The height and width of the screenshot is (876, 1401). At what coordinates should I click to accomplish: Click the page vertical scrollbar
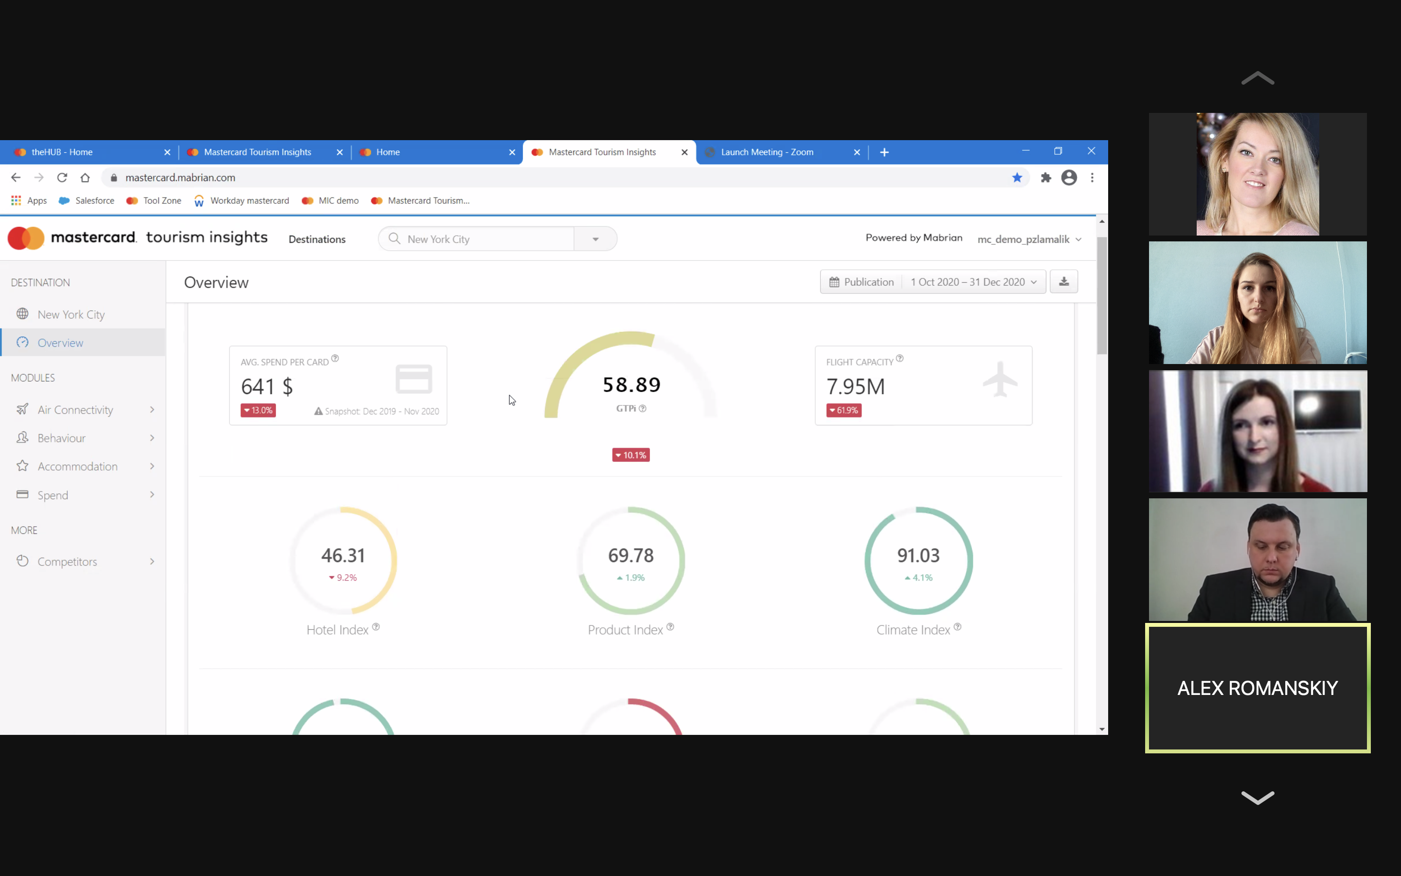[1102, 295]
